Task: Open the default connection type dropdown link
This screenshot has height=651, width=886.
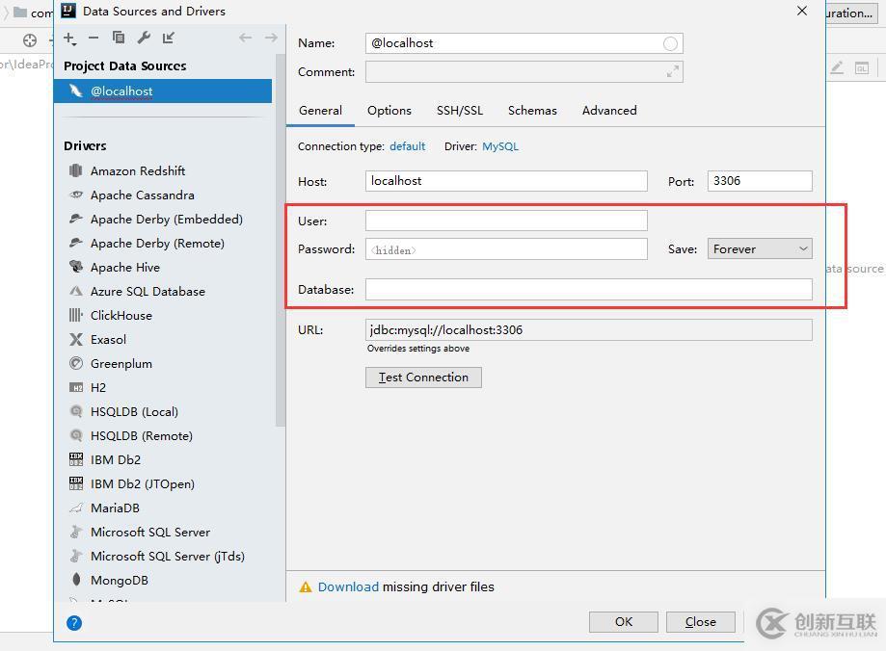Action: click(x=407, y=146)
